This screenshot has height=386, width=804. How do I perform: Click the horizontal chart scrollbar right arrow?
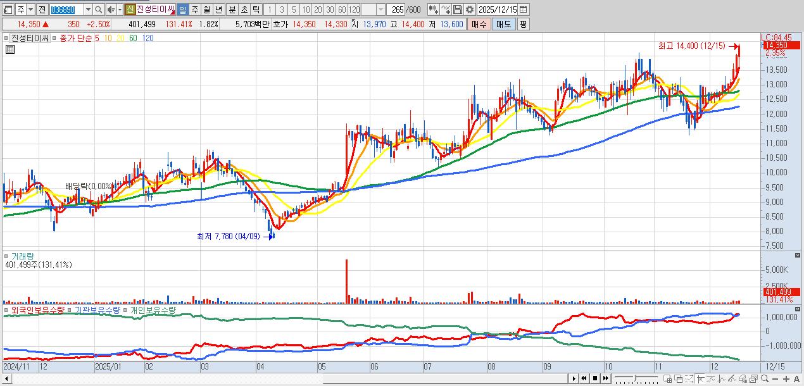tap(574, 378)
